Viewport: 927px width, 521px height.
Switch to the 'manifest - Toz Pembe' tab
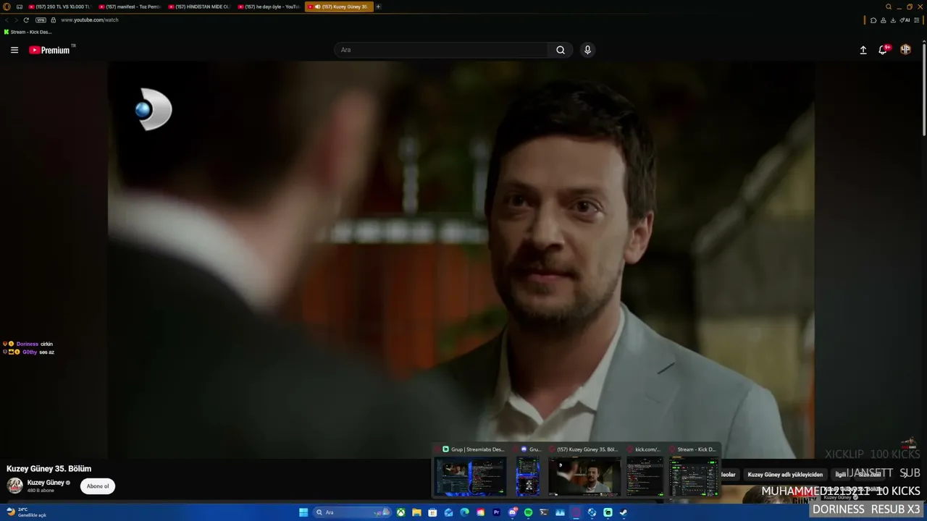click(130, 7)
